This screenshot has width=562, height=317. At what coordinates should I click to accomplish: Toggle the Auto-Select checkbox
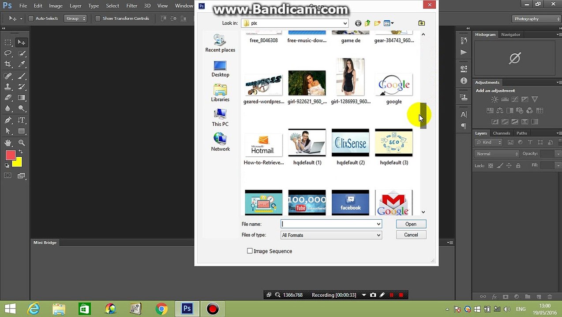pos(31,18)
